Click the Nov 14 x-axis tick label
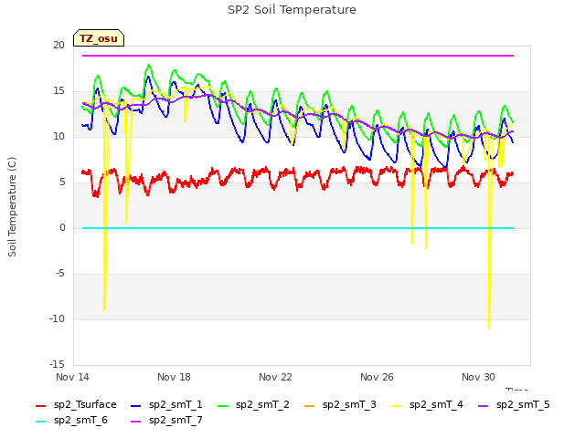585x438 pixels. coord(72,377)
